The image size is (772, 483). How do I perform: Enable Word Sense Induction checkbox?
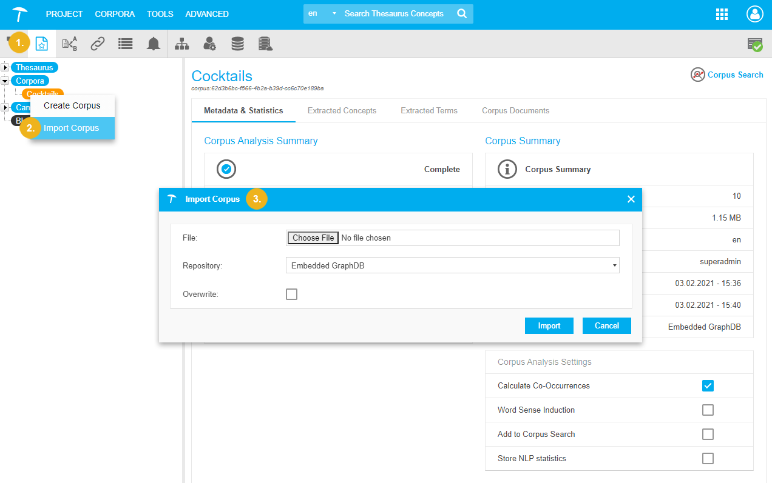coord(708,410)
